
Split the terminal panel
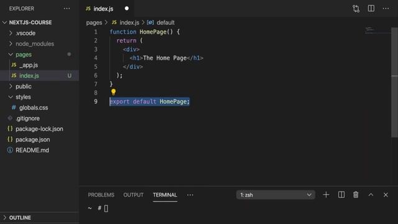(x=341, y=195)
